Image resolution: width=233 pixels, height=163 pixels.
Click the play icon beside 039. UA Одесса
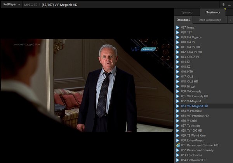[x=177, y=37]
